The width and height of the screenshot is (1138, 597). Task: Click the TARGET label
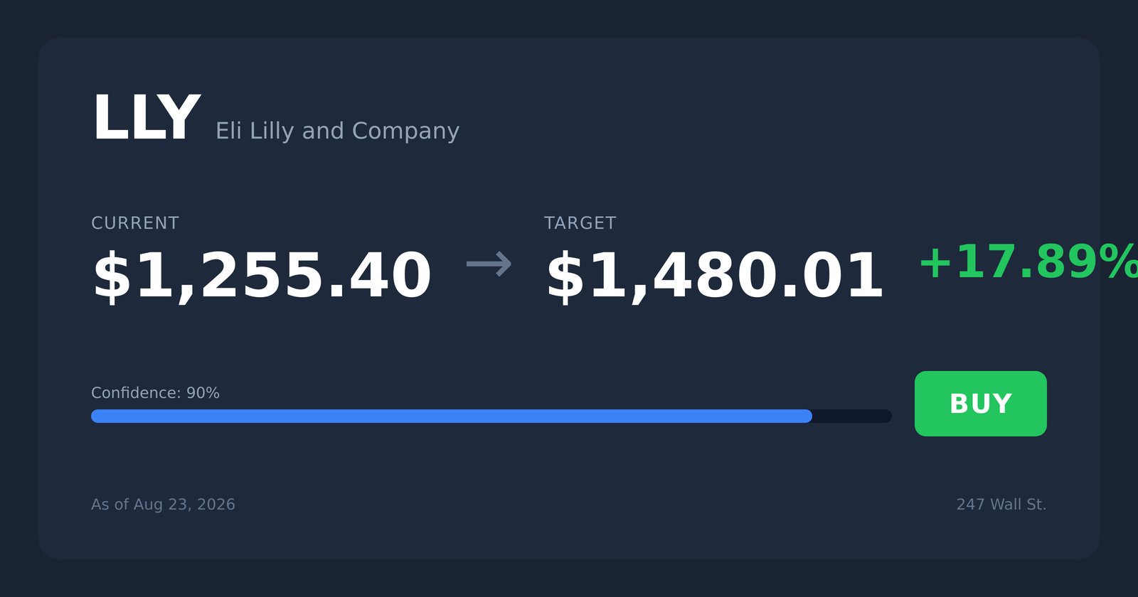coord(580,223)
